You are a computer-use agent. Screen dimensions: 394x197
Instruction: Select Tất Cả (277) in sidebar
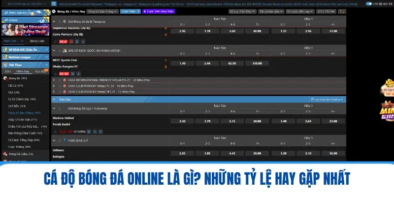click(x=15, y=85)
